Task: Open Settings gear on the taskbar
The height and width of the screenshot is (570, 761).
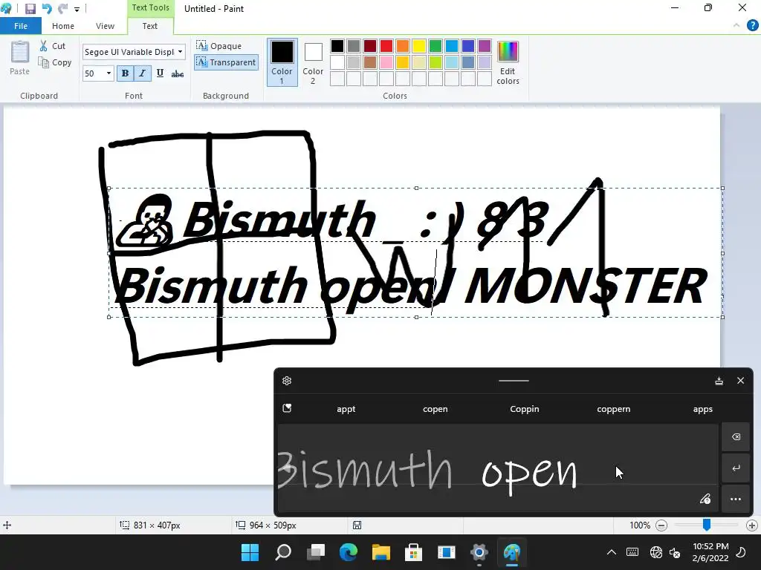Action: [x=479, y=552]
